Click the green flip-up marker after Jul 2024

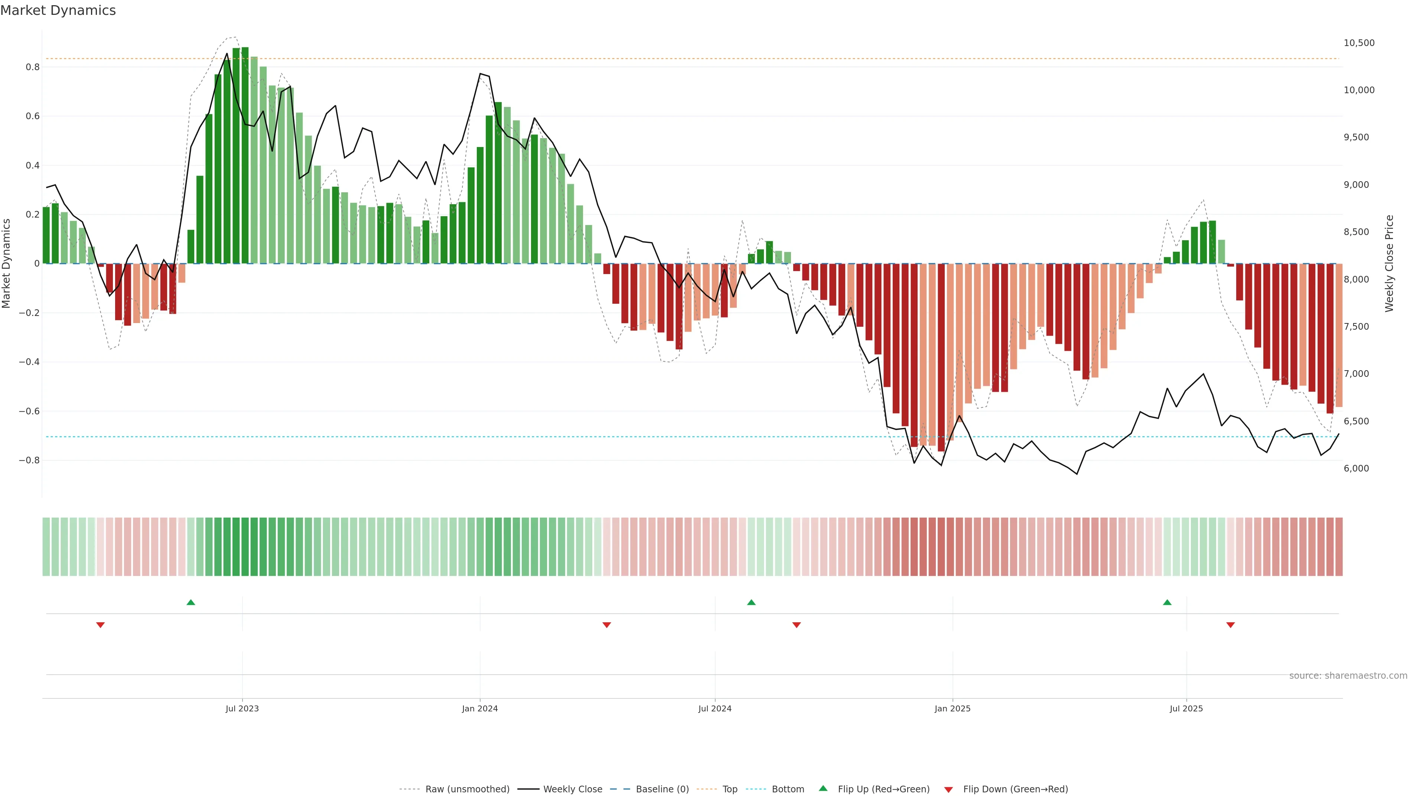[751, 602]
